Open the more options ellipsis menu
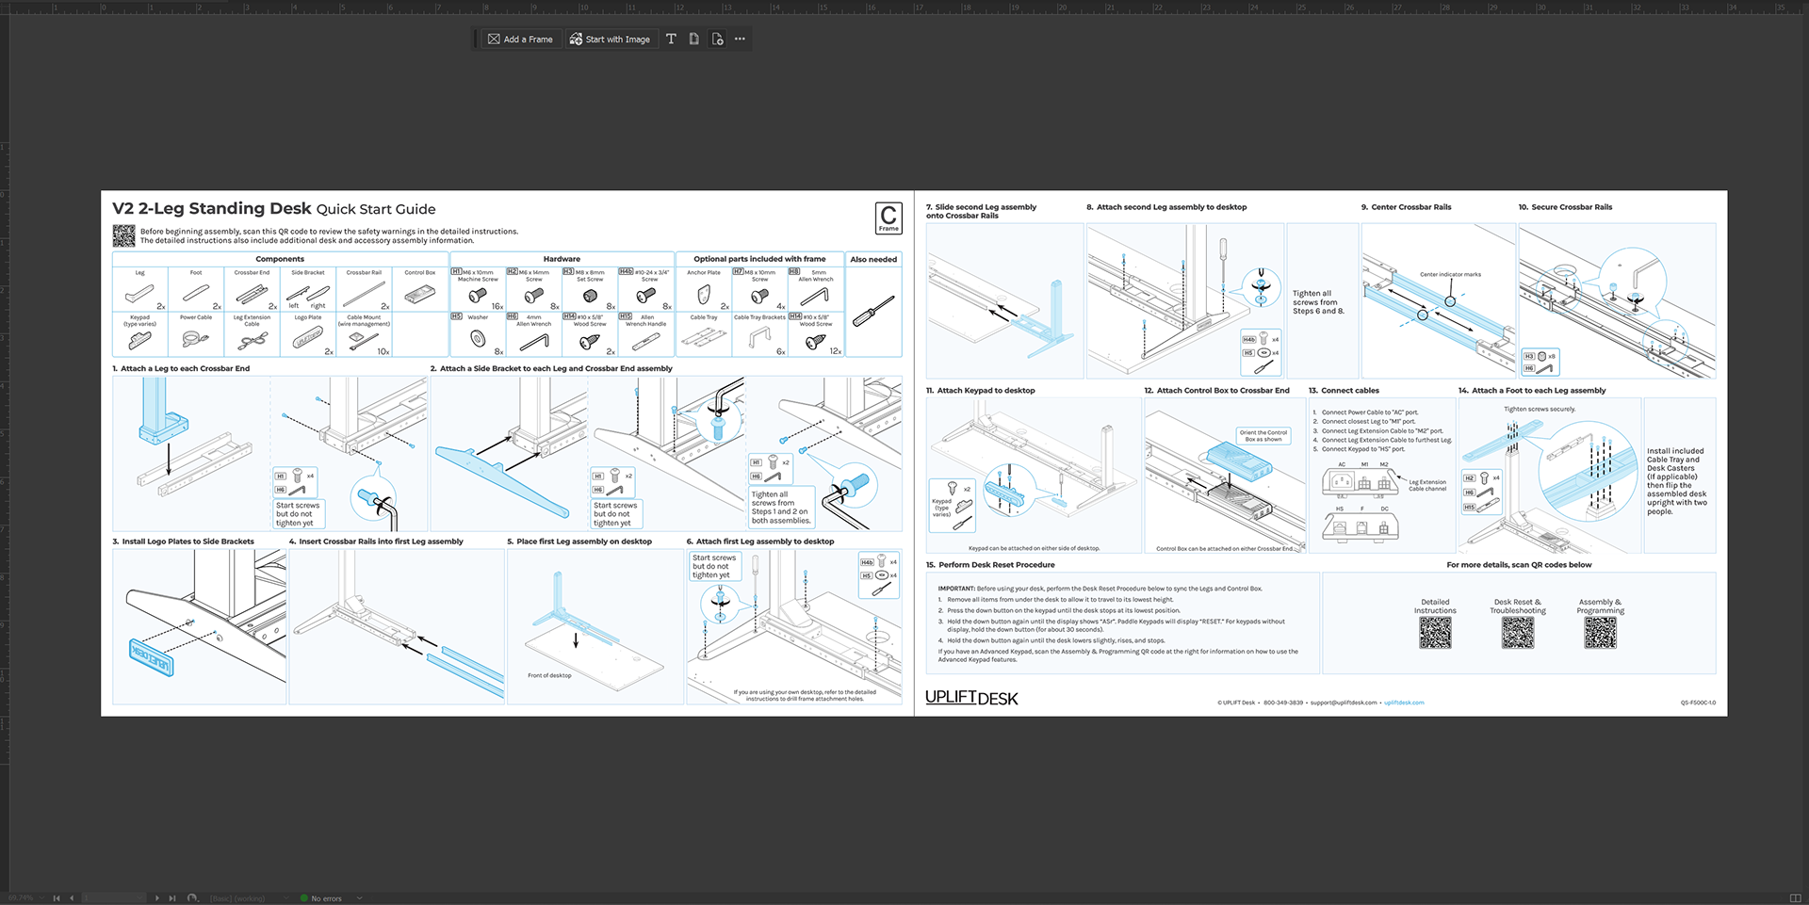The height and width of the screenshot is (905, 1809). coord(741,40)
